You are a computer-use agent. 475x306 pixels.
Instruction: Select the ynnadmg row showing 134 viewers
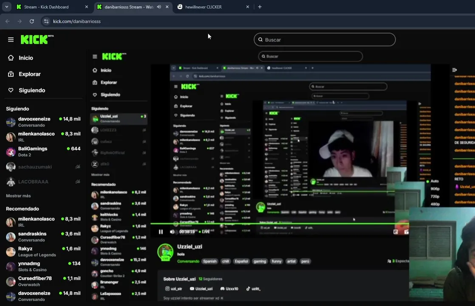click(43, 266)
